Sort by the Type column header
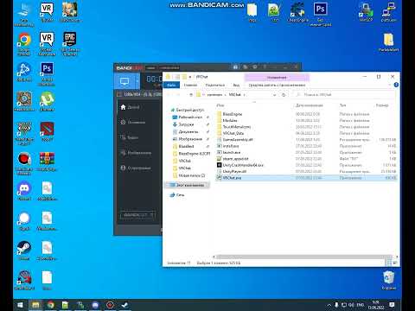The height and width of the screenshot is (311, 415). (342, 105)
